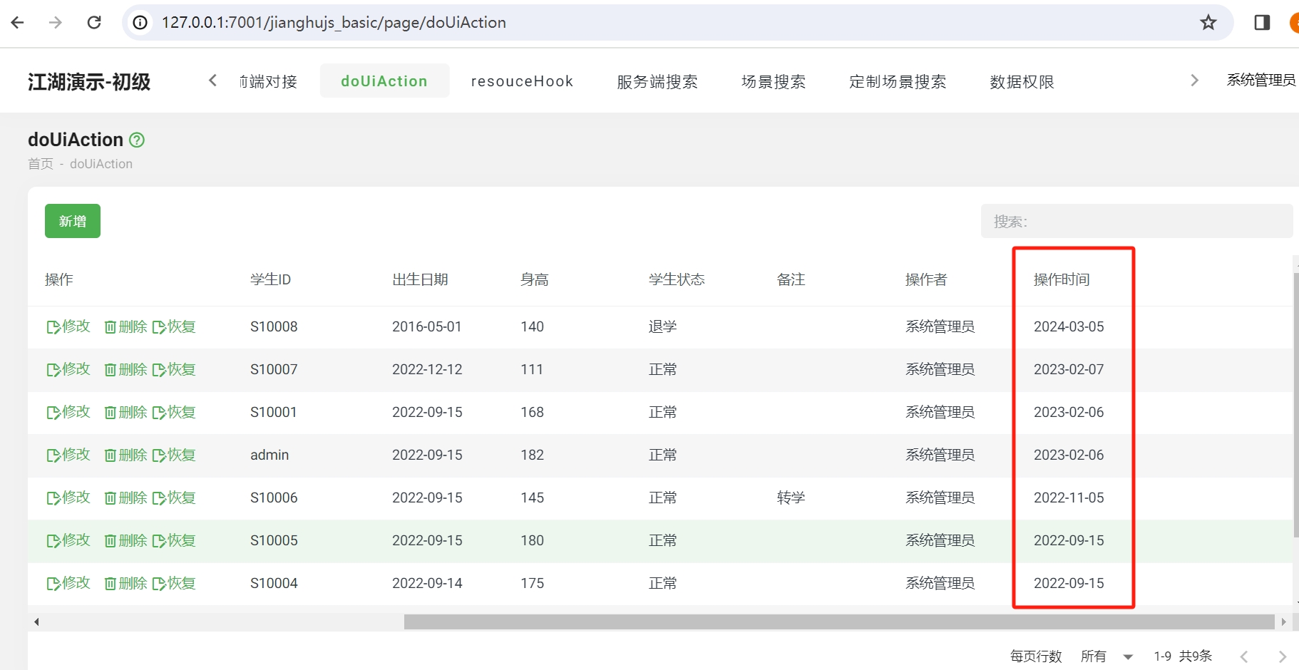Click the 恢复 icon for student S10005
The image size is (1299, 670).
click(x=175, y=540)
